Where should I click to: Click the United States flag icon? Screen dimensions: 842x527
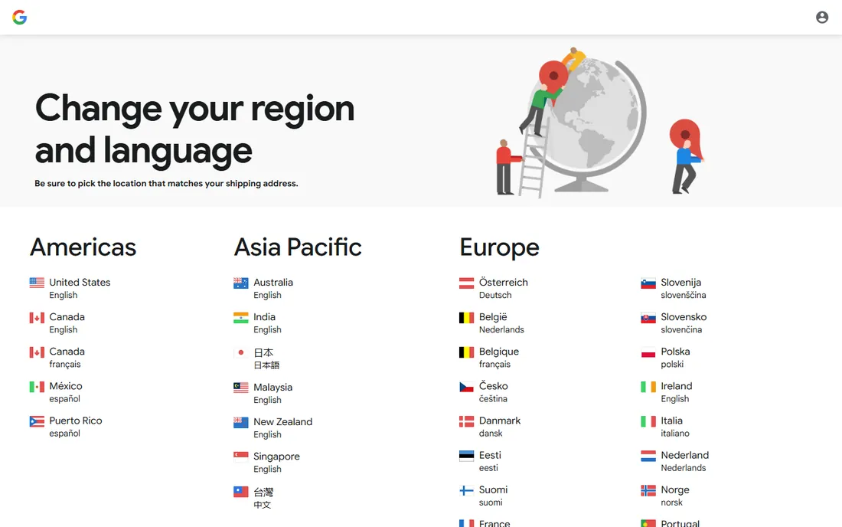pos(37,283)
